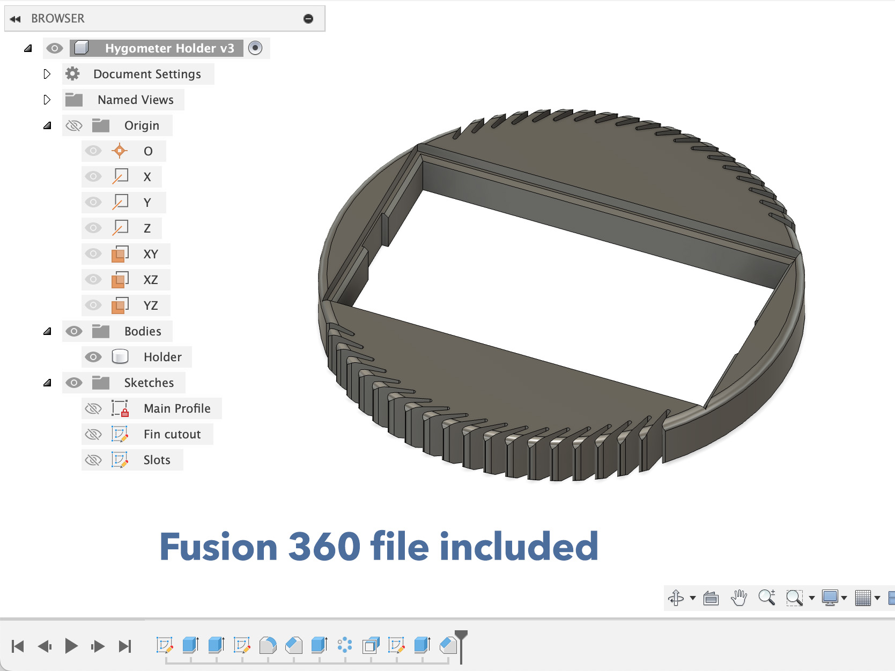The image size is (895, 671).
Task: Click the Look At tool
Action: tap(711, 598)
